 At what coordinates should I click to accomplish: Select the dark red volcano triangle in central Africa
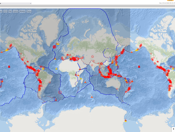[76, 75]
